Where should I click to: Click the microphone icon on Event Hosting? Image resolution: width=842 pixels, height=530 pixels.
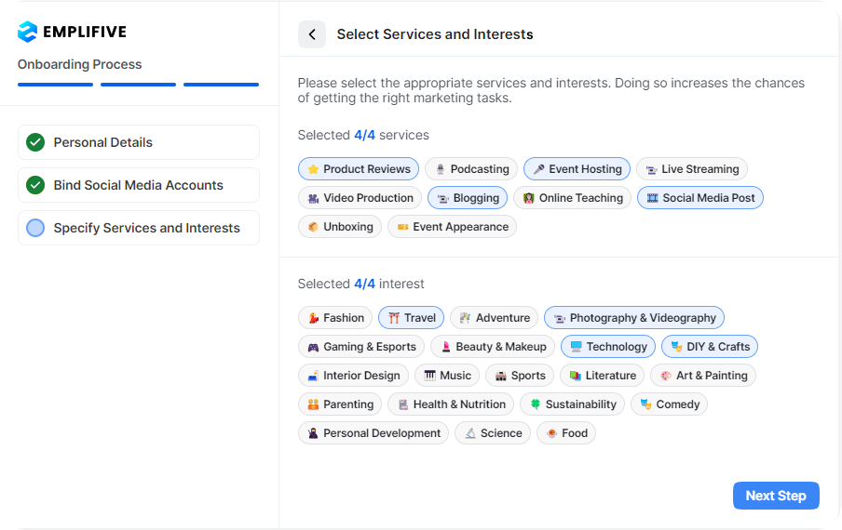(x=538, y=169)
